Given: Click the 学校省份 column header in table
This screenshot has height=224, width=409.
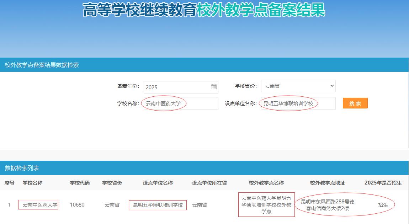Looking at the screenshot, I should [112, 183].
